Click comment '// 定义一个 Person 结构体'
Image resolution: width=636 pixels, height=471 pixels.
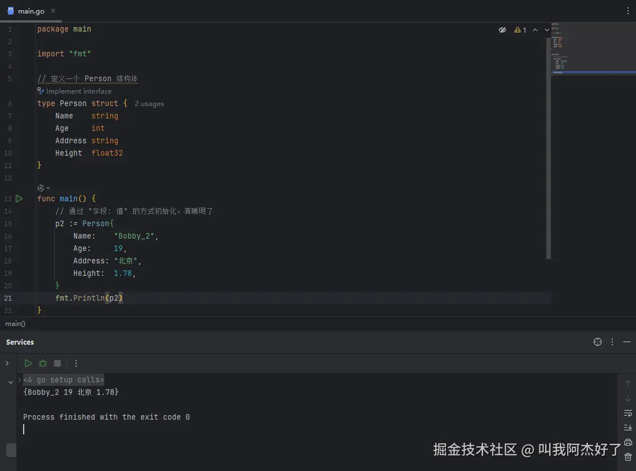click(x=87, y=79)
